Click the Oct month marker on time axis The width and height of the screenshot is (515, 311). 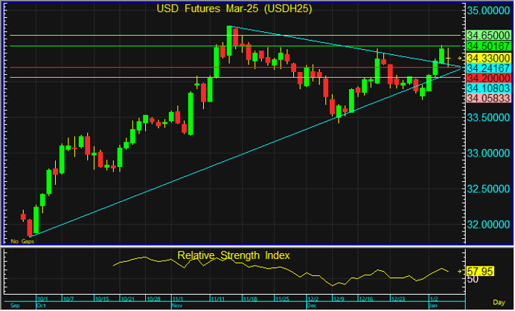(x=41, y=305)
